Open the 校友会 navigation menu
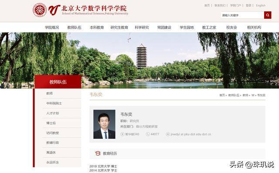The image size is (279, 173). [x=231, y=27]
